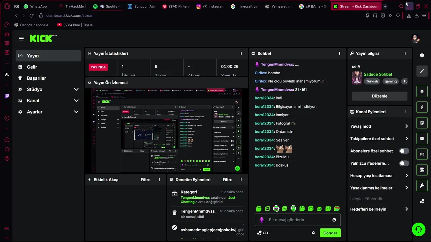
Task: Click Filtre in Denetim Eylemleri panel
Action: (x=227, y=179)
